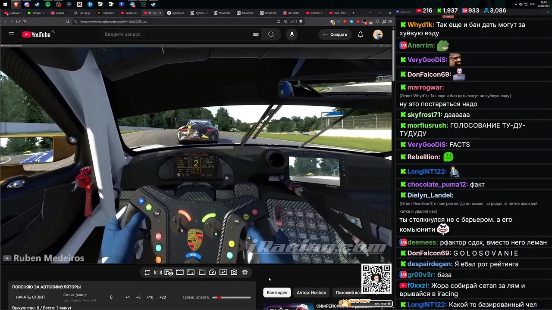Open the account avatar menu
This screenshot has height=310, width=552.
click(378, 34)
